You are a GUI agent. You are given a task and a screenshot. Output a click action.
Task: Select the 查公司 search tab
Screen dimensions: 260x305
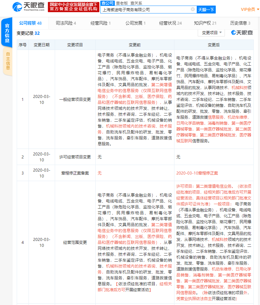pos(108,3)
